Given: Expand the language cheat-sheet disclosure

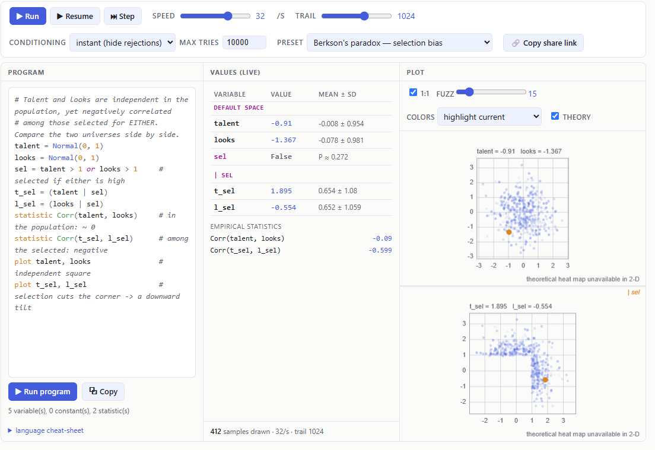Looking at the screenshot, I should click(x=46, y=430).
